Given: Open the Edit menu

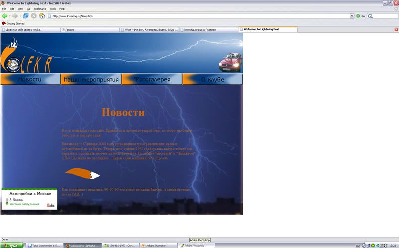Looking at the screenshot, I should point(12,9).
